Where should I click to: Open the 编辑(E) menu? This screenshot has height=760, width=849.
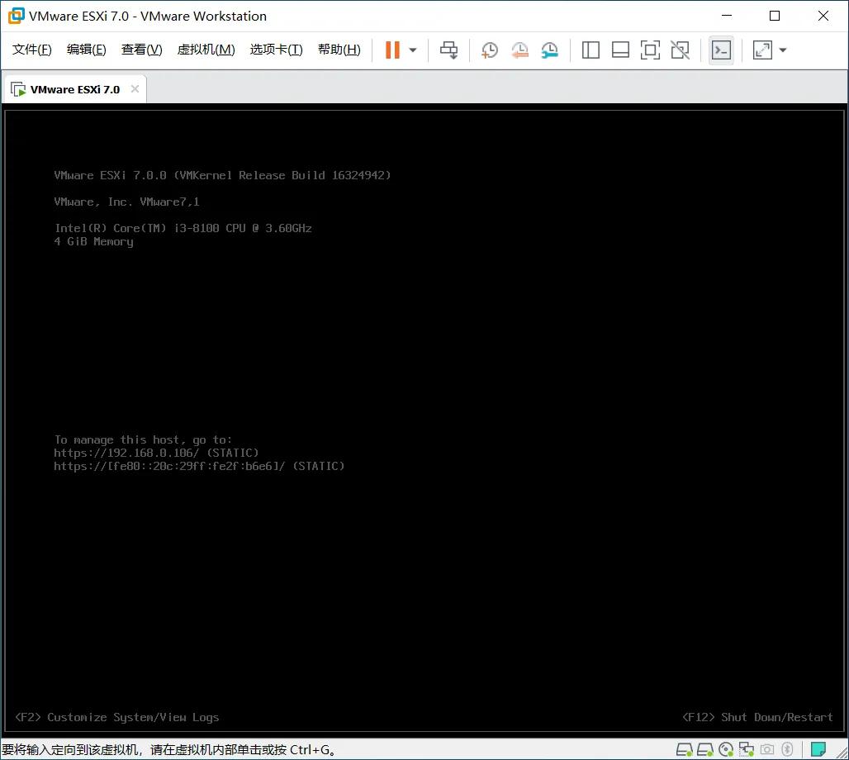[87, 50]
